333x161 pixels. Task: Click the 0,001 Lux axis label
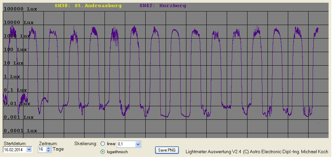tap(19, 117)
